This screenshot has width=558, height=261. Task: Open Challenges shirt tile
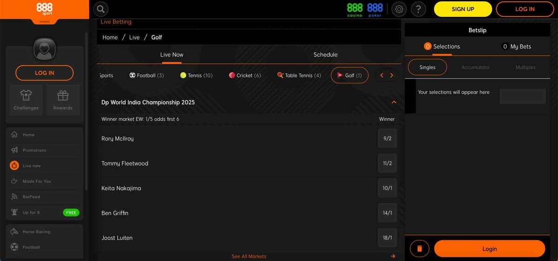[26, 100]
